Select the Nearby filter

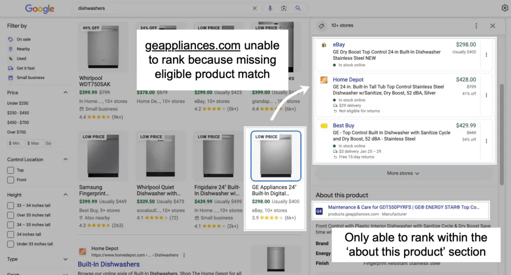coord(19,49)
